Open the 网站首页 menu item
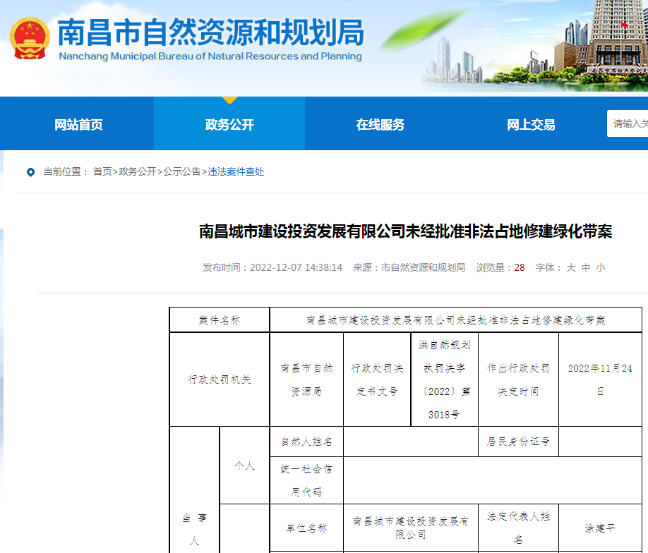This screenshot has height=553, width=648. click(x=78, y=124)
